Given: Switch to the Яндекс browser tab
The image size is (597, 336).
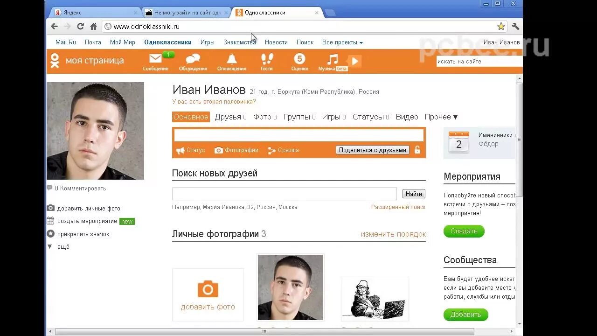Looking at the screenshot, I should [96, 13].
